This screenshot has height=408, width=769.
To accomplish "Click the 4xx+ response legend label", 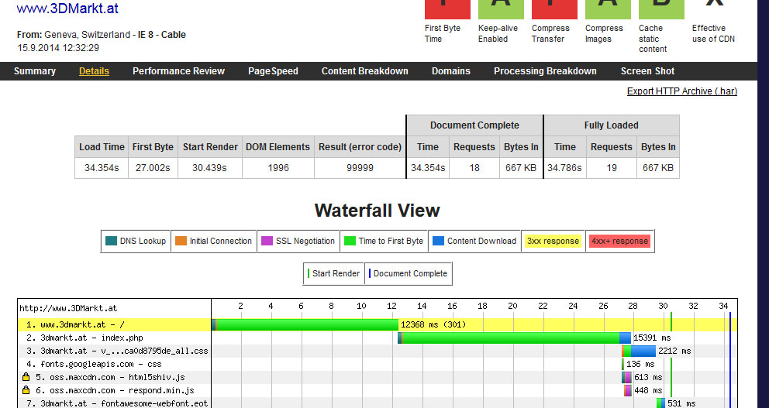I will pos(619,241).
